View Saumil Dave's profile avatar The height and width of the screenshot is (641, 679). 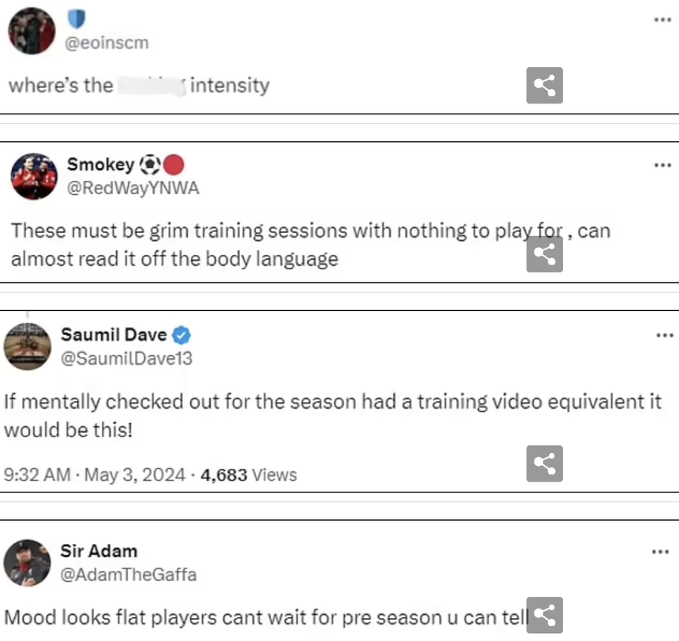point(28,347)
